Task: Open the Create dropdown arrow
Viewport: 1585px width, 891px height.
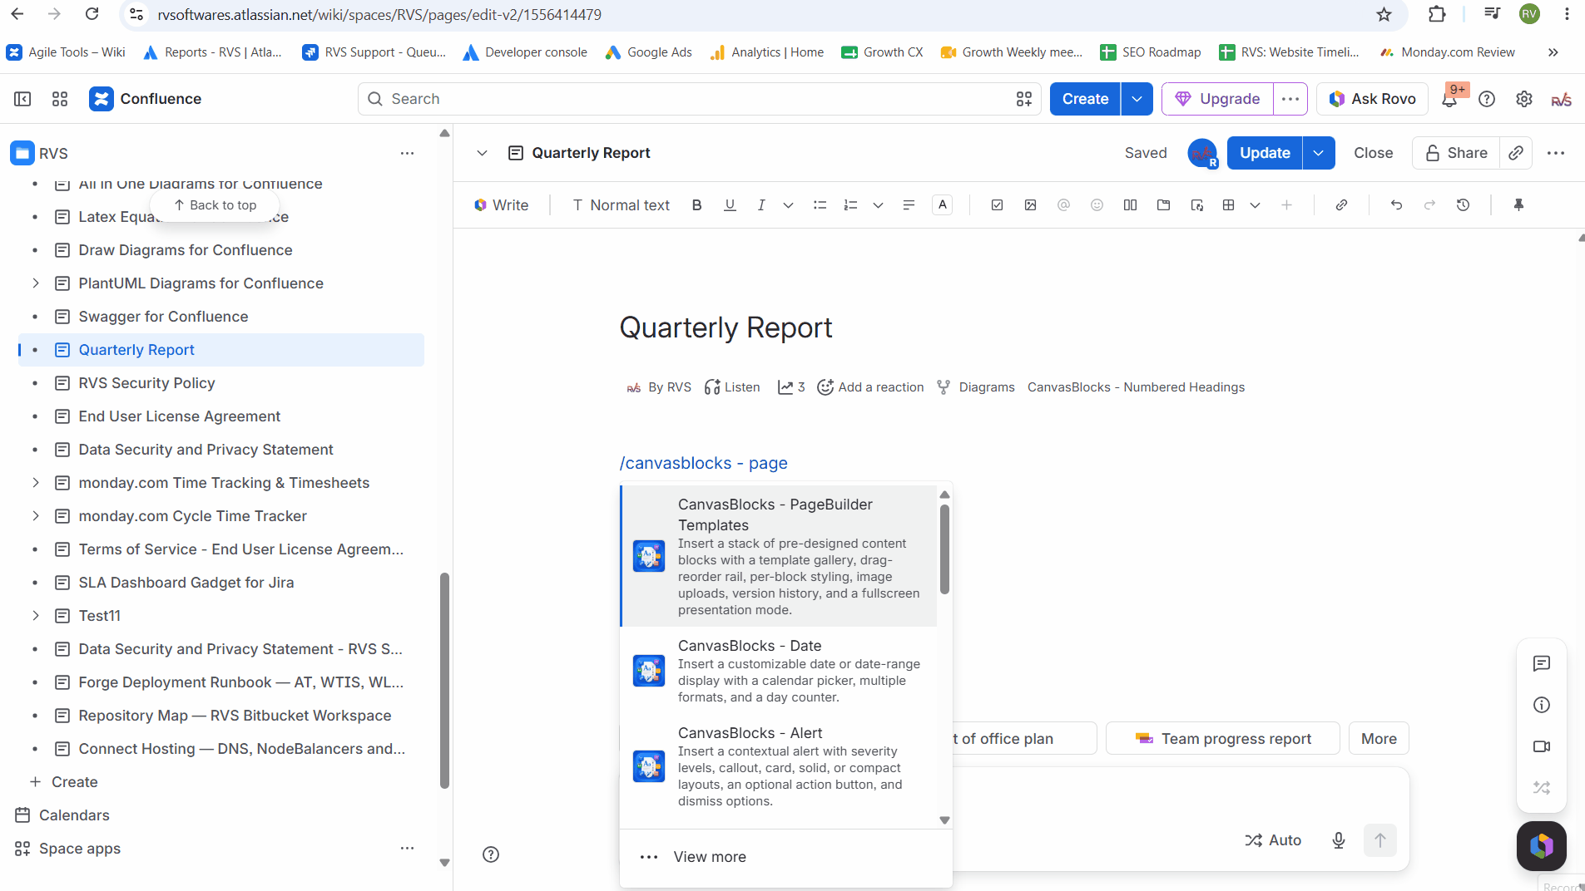Action: click(1137, 99)
